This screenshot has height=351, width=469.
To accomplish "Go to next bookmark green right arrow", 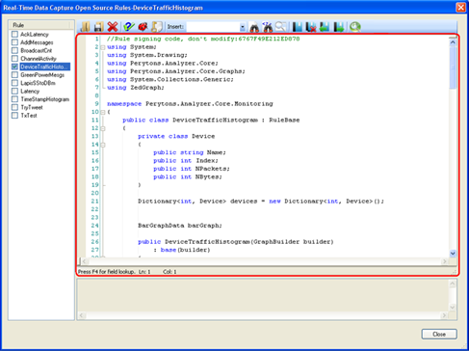I will (x=339, y=27).
